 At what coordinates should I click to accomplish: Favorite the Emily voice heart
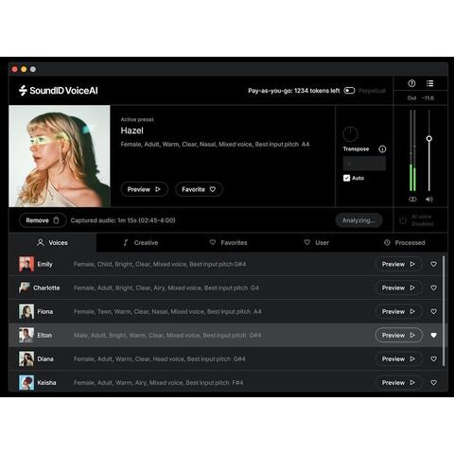[433, 264]
